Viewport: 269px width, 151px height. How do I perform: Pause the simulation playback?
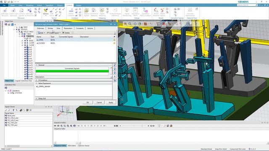92,126
